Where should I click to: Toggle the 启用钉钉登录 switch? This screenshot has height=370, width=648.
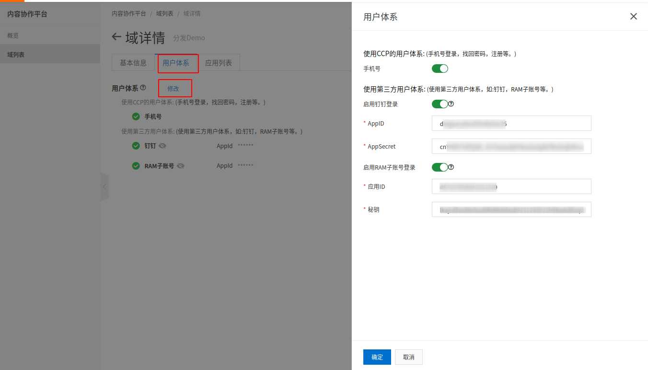pyautogui.click(x=440, y=104)
